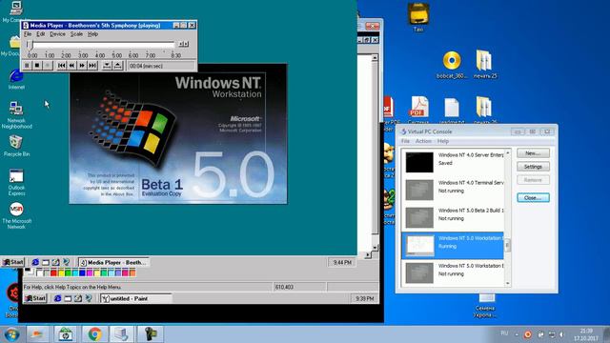Click Previous Mark button in Media Player

[x=61, y=66]
